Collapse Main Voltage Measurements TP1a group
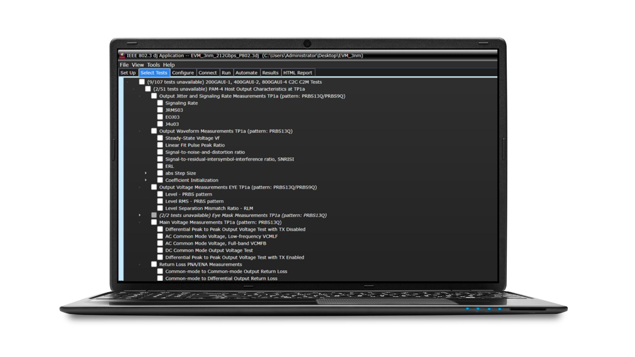Image resolution: width=635 pixels, height=357 pixels. coord(140,222)
